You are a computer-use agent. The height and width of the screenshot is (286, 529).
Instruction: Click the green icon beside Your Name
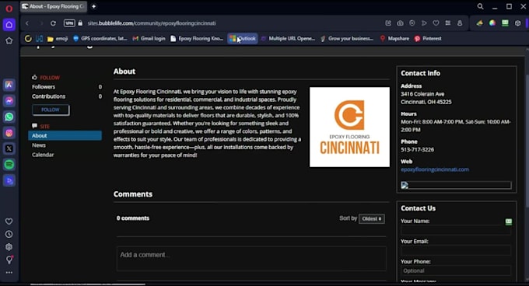509,221
